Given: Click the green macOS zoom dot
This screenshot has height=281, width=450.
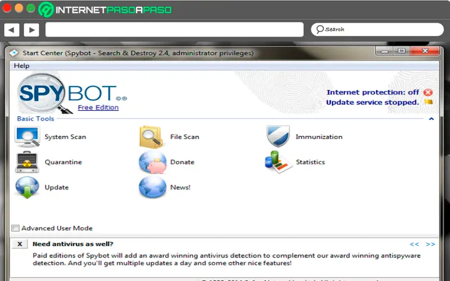Looking at the screenshot, I should [31, 8].
